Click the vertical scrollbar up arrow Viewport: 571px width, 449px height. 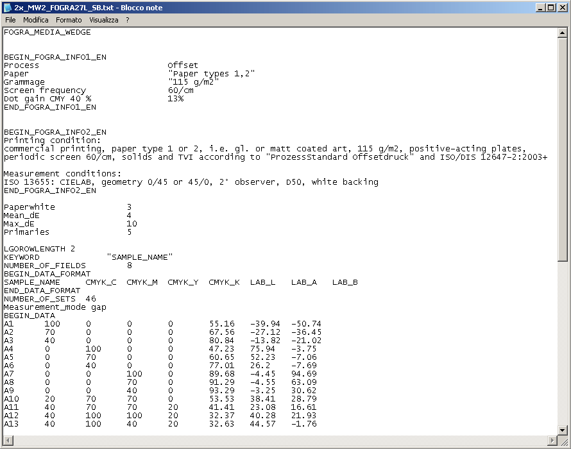(x=562, y=33)
